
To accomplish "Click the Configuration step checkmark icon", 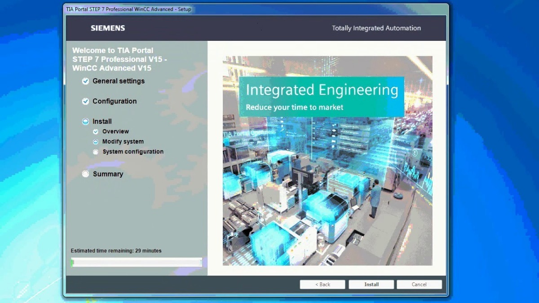I will coord(85,101).
